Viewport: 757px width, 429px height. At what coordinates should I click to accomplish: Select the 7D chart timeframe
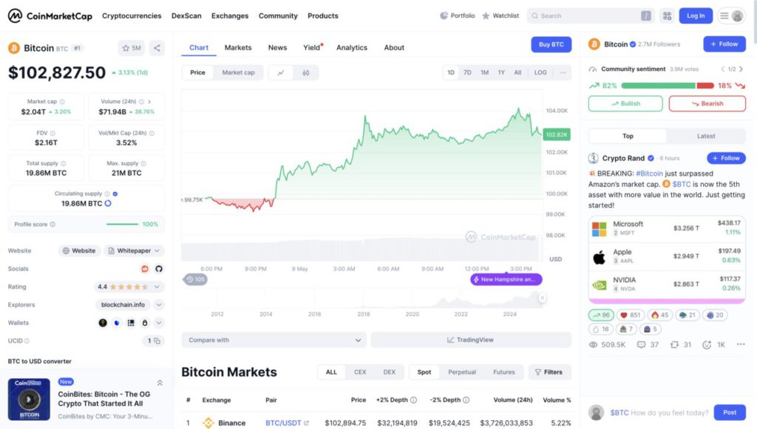[x=467, y=72]
